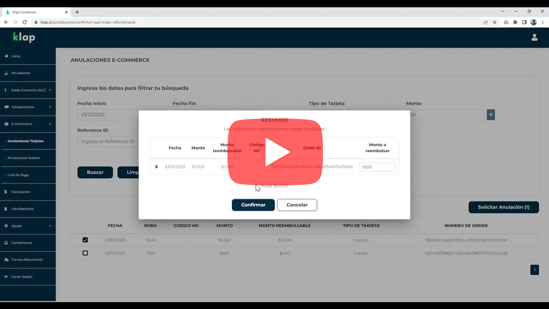
Task: Go forward in browser
Action: click(x=15, y=22)
